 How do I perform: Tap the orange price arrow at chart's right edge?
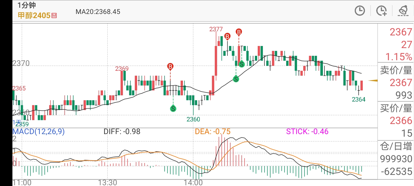[373, 81]
